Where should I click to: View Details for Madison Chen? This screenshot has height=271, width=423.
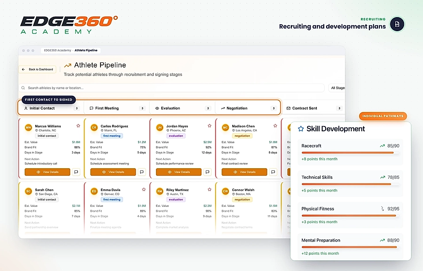[245, 172]
